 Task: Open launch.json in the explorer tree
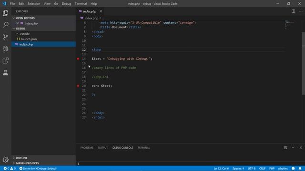pos(29,39)
